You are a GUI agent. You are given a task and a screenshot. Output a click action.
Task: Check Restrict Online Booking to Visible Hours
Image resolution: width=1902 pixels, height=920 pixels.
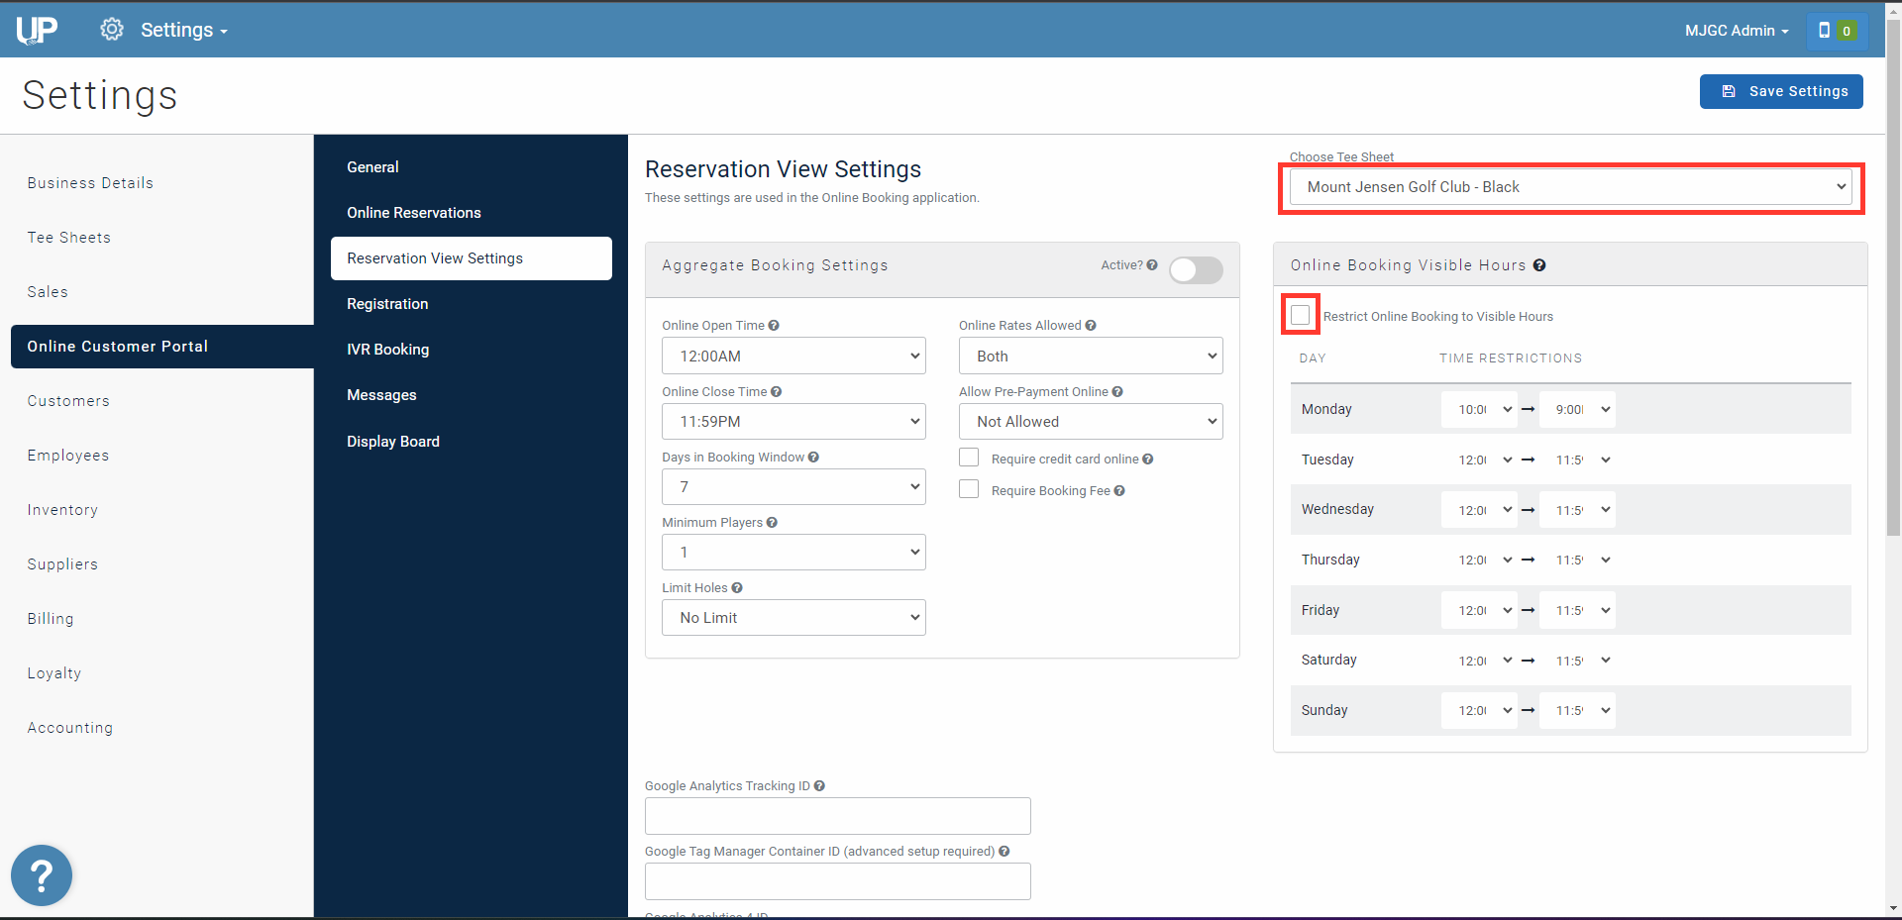1301,315
